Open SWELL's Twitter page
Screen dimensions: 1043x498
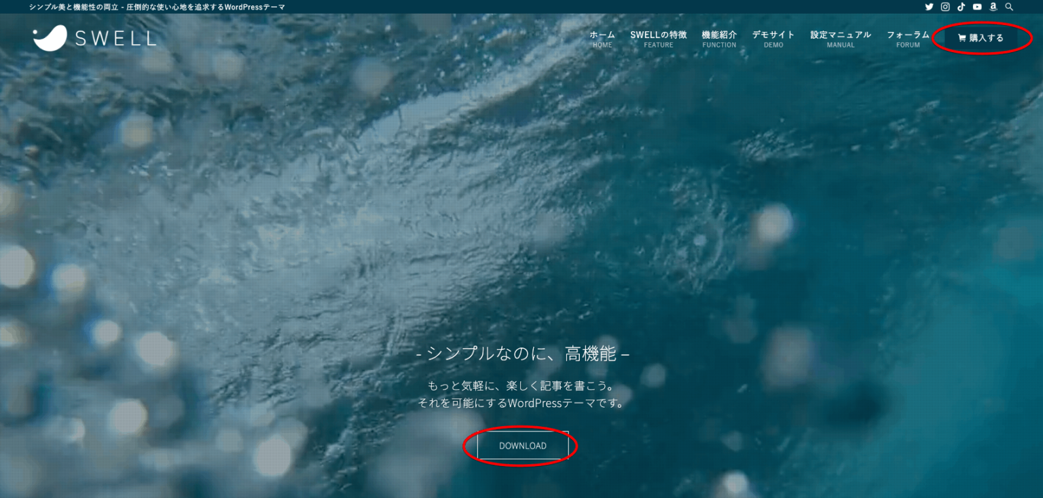929,7
